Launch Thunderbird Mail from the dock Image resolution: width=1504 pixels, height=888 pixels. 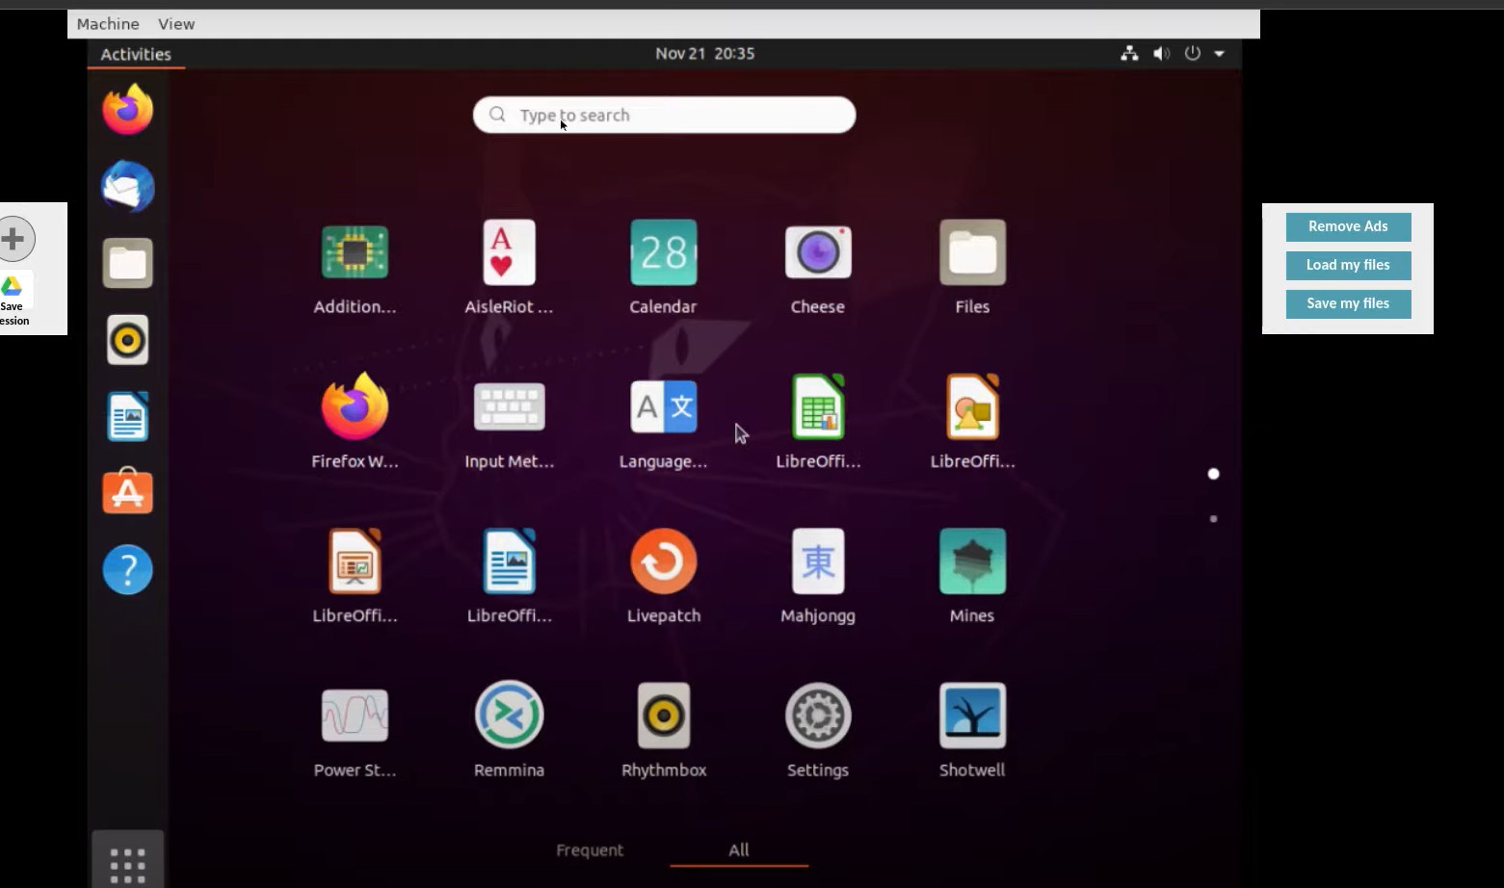pyautogui.click(x=128, y=186)
